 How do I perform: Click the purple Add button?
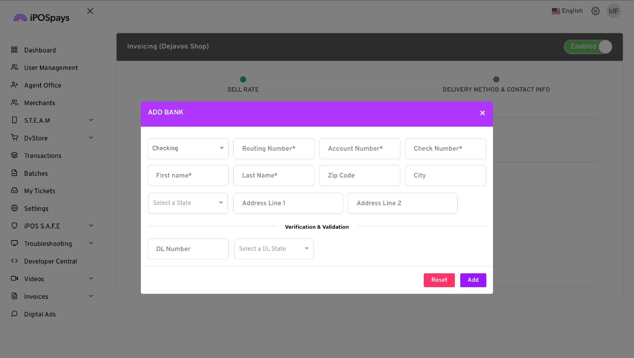pos(473,280)
